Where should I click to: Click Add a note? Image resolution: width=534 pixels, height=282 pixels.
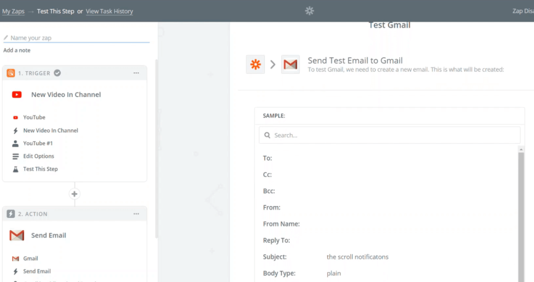coord(17,50)
